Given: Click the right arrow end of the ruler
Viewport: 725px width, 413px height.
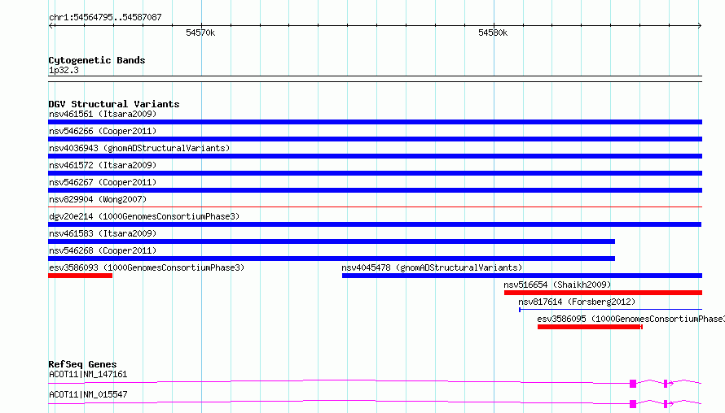Looking at the screenshot, I should point(699,26).
